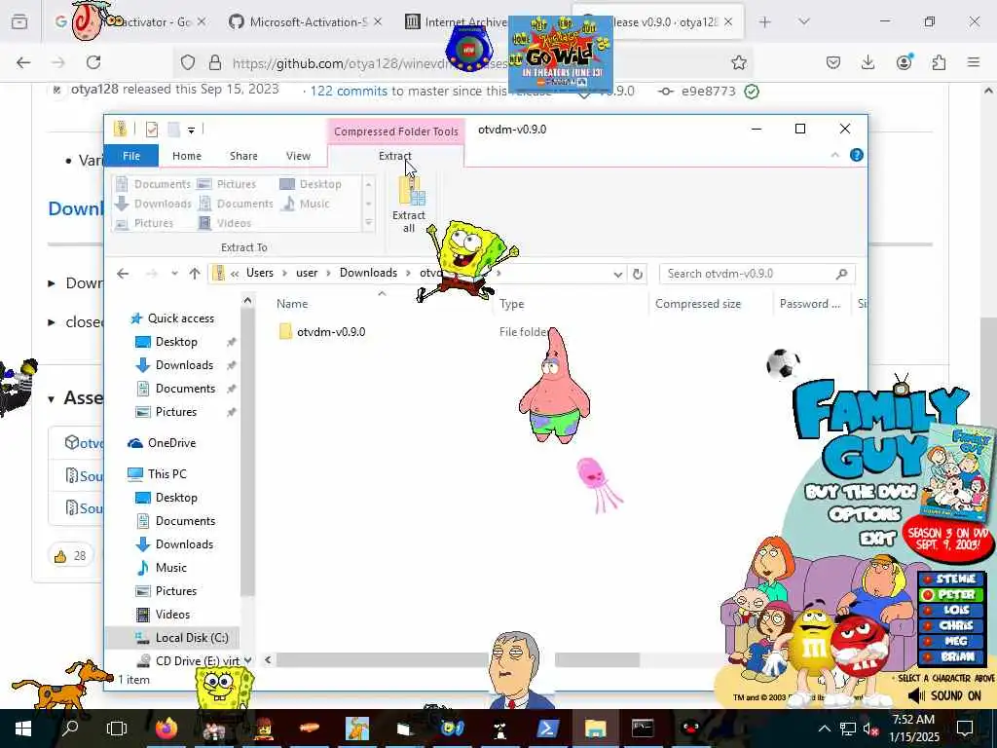Click the horizontal scrollbar in file list
Image resolution: width=997 pixels, height=748 pixels.
[x=458, y=660]
